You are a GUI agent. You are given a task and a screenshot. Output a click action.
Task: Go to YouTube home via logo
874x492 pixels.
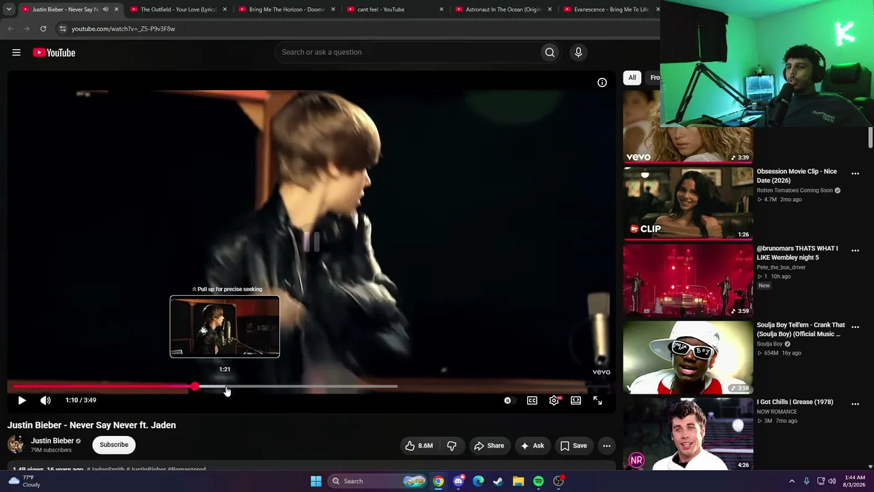54,53
